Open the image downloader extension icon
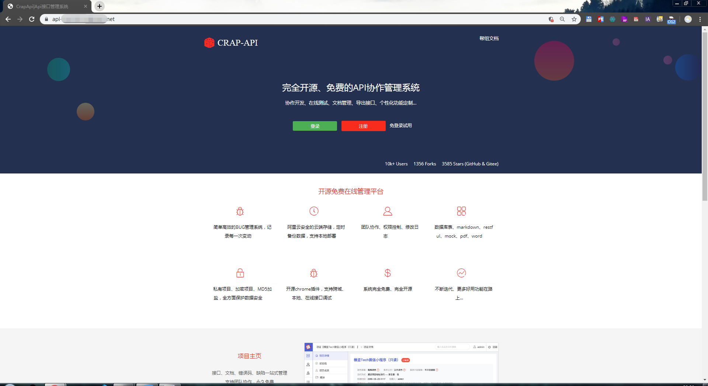This screenshot has height=386, width=708. pos(660,19)
